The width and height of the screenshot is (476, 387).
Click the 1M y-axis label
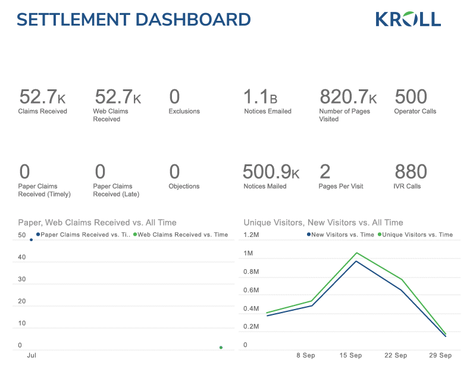point(248,254)
